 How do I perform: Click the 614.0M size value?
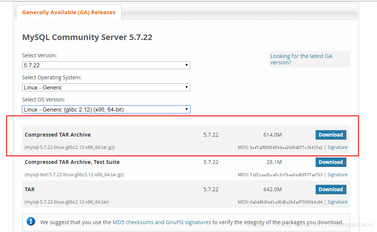point(272,135)
